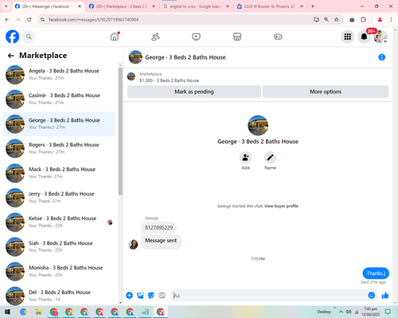The image size is (398, 318).
Task: Open Chrome profile avatar icon
Action: 380,19
